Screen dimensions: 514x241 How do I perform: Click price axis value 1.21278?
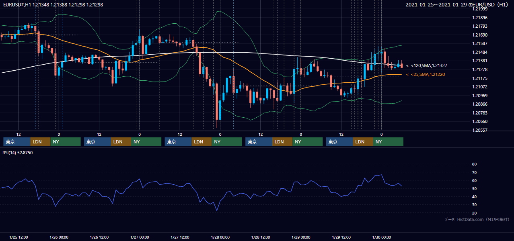(480, 69)
